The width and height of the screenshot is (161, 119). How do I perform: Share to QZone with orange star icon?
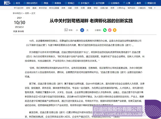click(x=115, y=30)
